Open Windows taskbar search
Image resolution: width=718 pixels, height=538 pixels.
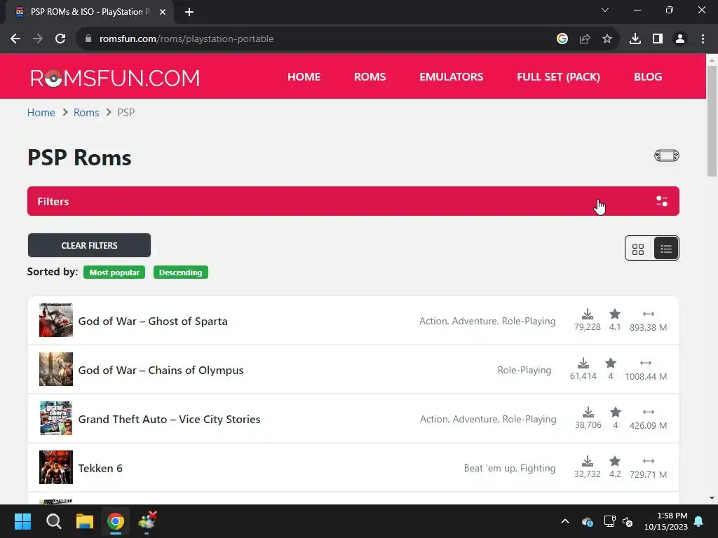53,521
